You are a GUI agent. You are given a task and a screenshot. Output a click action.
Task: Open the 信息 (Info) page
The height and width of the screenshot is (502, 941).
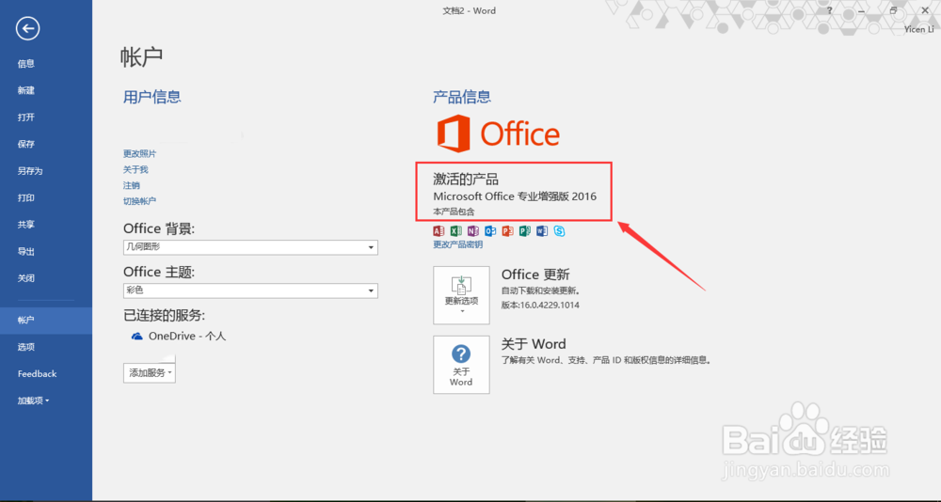pyautogui.click(x=26, y=64)
